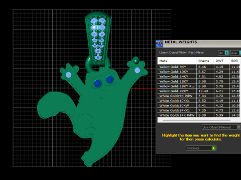Sort by the Metal column header
The width and height of the screenshot is (241, 180).
(x=177, y=61)
